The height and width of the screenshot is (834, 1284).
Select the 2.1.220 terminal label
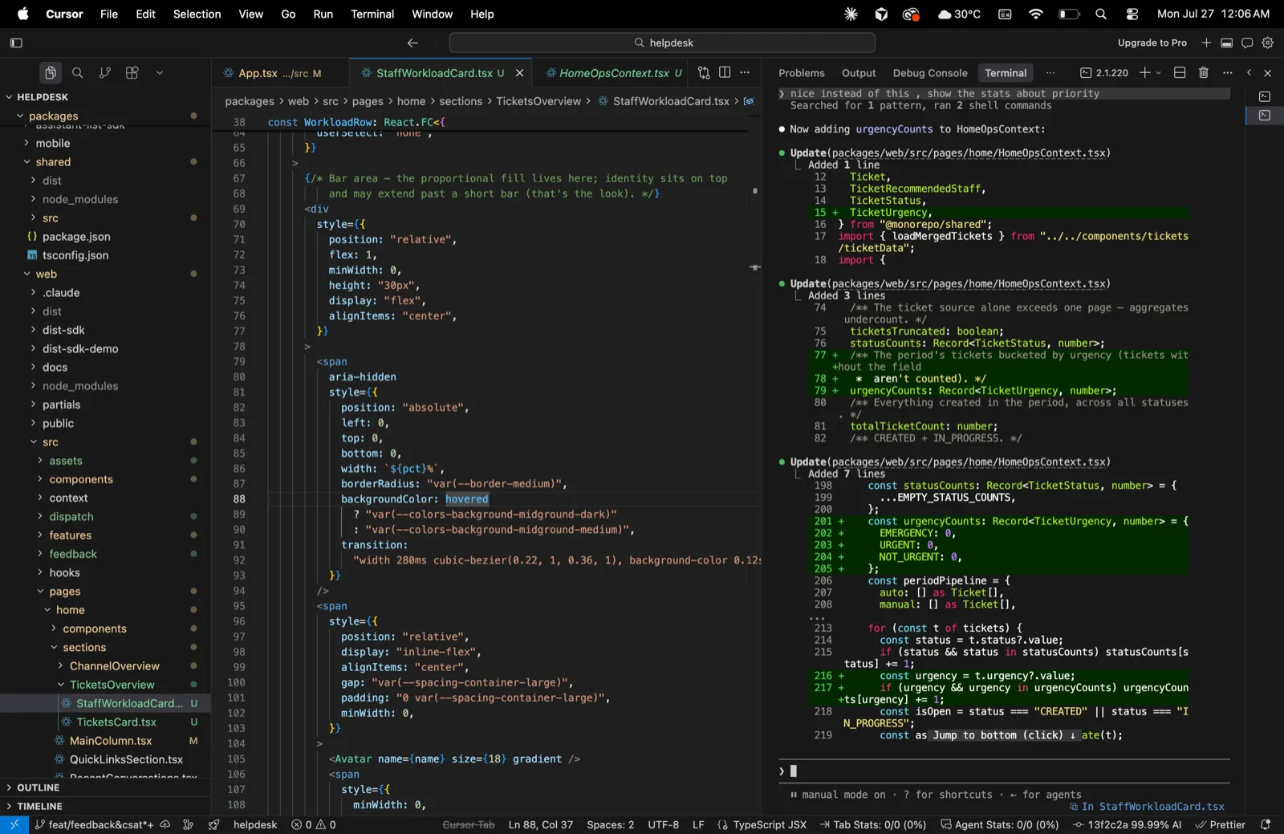click(x=1104, y=73)
